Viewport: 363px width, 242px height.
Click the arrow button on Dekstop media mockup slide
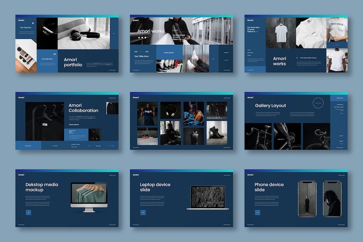tap(28, 212)
